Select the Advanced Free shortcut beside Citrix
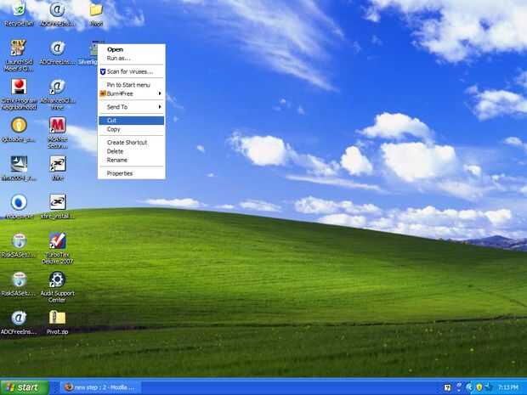The image size is (527, 395). click(x=58, y=94)
